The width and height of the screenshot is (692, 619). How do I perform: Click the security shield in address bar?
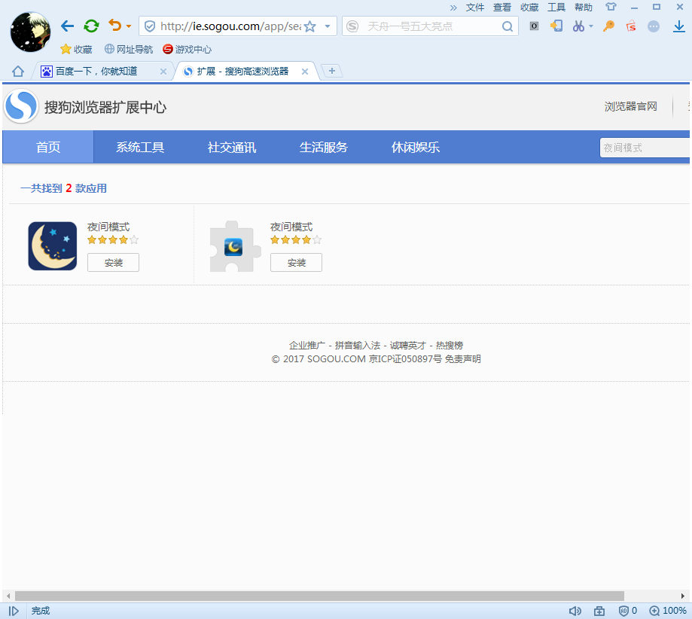(150, 26)
